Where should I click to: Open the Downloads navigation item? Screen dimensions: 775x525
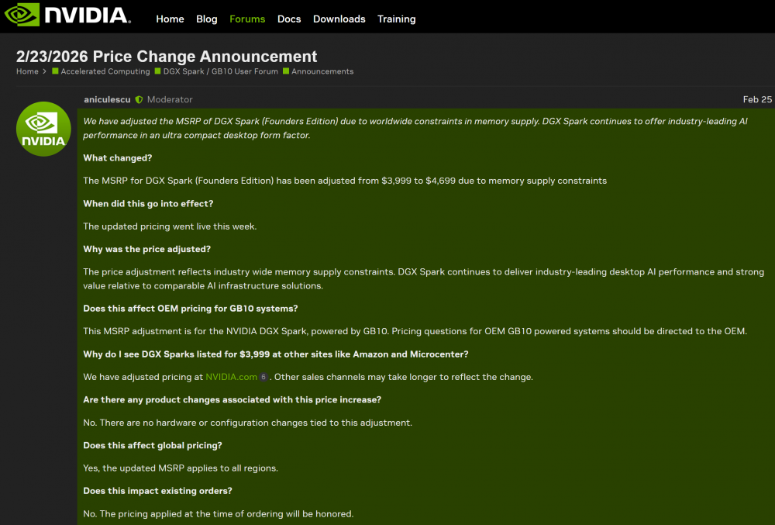point(339,19)
